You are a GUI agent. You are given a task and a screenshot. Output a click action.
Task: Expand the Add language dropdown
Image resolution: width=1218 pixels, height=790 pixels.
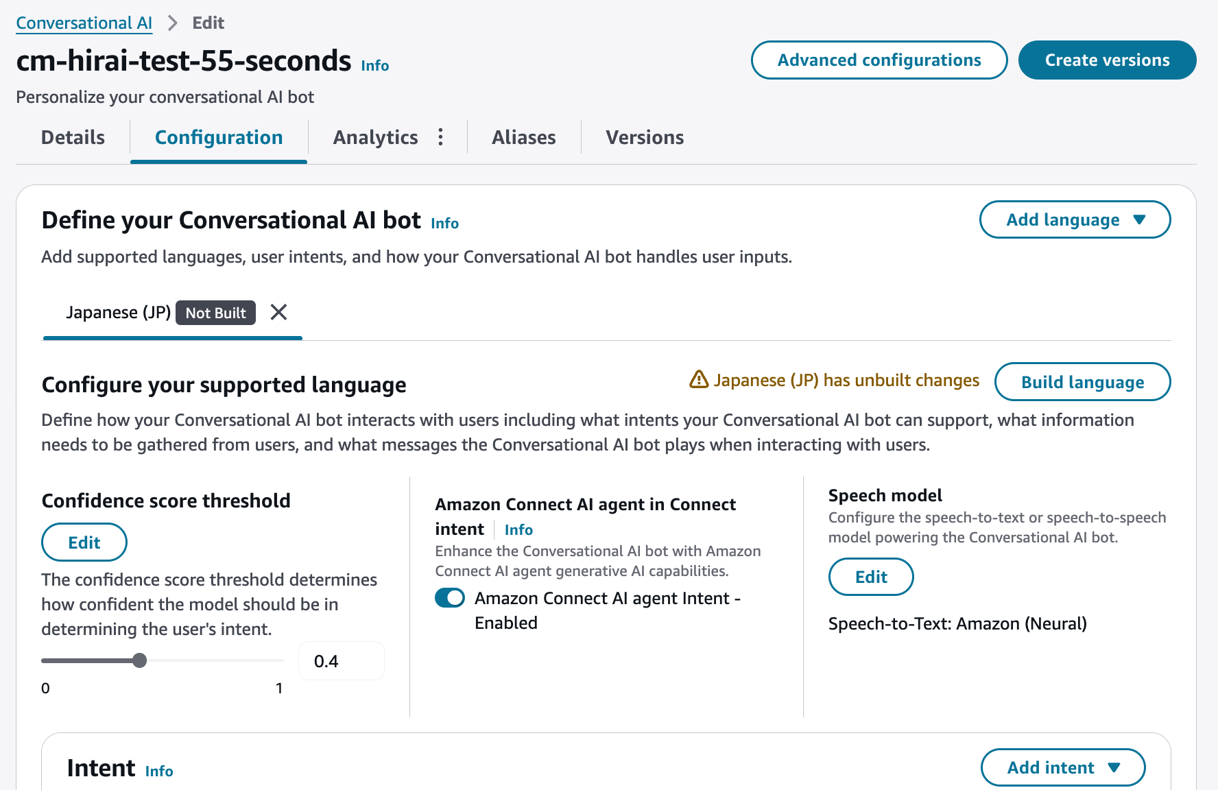(1075, 220)
